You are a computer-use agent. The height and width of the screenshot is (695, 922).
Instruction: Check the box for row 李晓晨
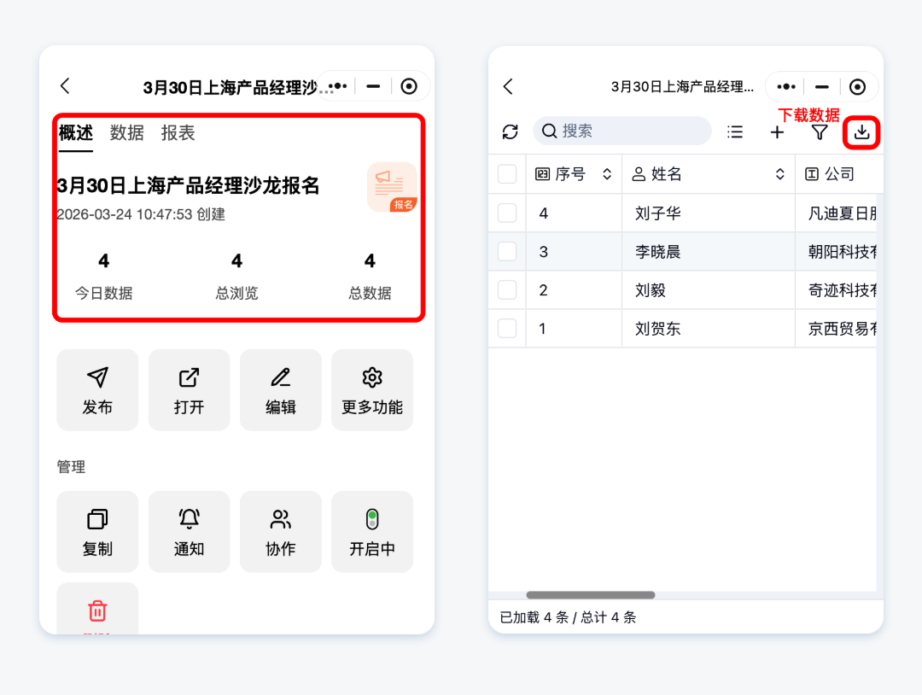pos(507,251)
